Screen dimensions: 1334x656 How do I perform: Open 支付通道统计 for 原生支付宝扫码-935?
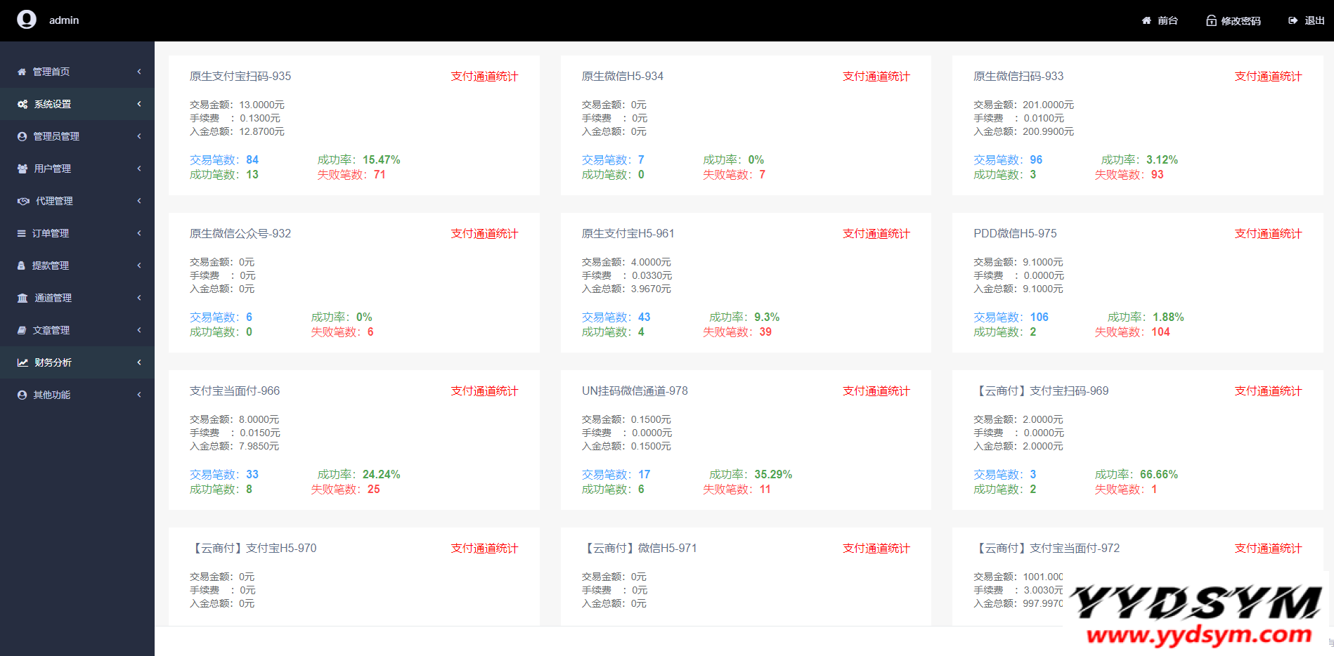click(484, 77)
